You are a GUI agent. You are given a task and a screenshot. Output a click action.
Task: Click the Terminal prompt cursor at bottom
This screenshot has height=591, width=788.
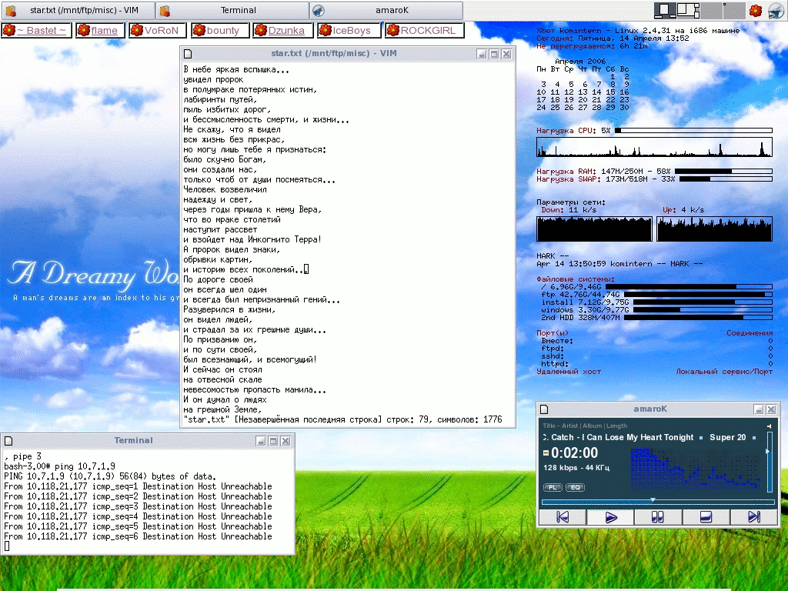tap(6, 547)
